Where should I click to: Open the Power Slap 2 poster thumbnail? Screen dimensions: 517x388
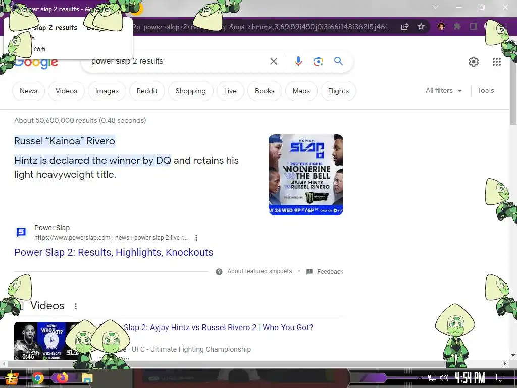(305, 175)
